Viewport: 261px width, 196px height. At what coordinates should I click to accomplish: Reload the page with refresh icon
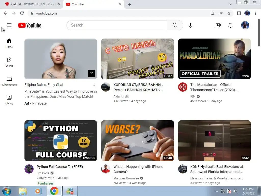(x=22, y=13)
